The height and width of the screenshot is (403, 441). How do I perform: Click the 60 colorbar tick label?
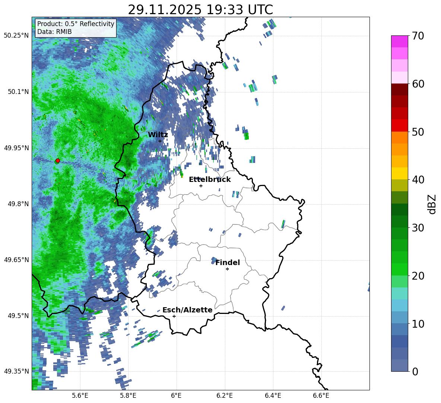(418, 84)
